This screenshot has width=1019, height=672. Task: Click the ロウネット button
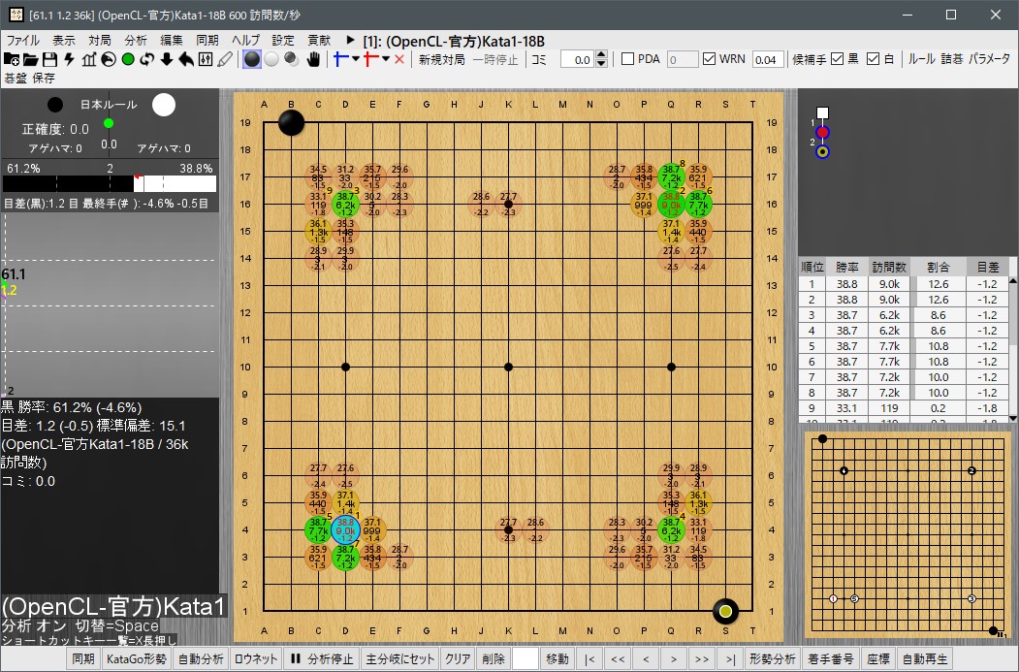[x=256, y=658]
